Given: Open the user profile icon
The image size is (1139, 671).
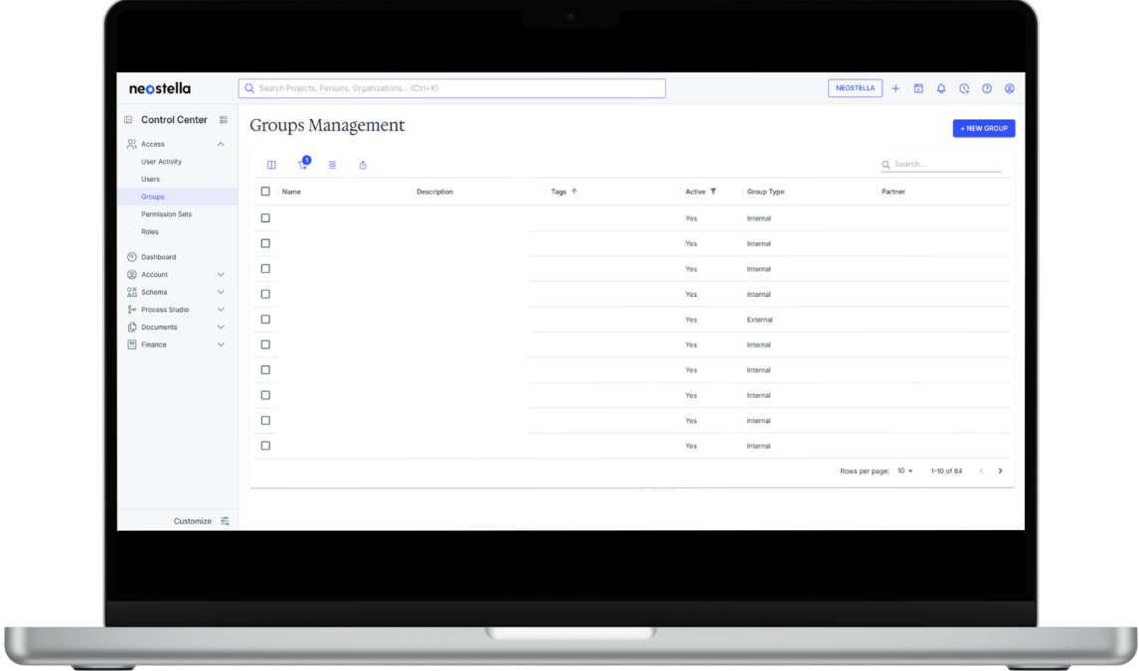Looking at the screenshot, I should pos(1010,88).
